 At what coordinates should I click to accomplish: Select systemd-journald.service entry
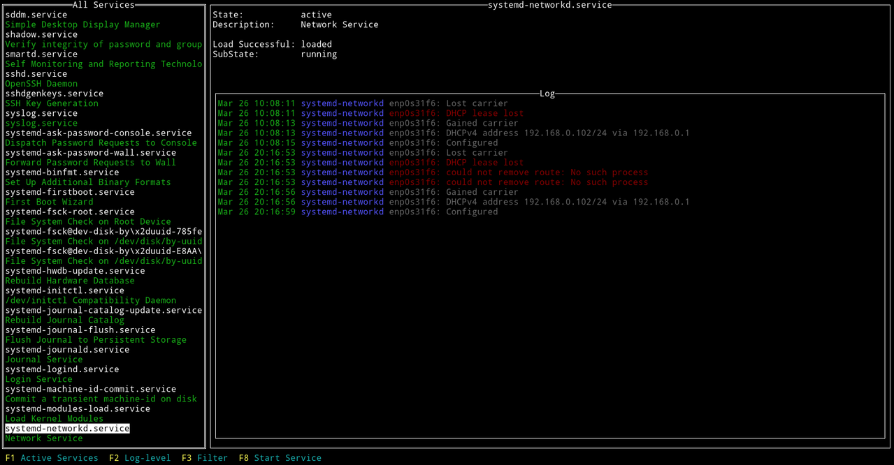67,349
